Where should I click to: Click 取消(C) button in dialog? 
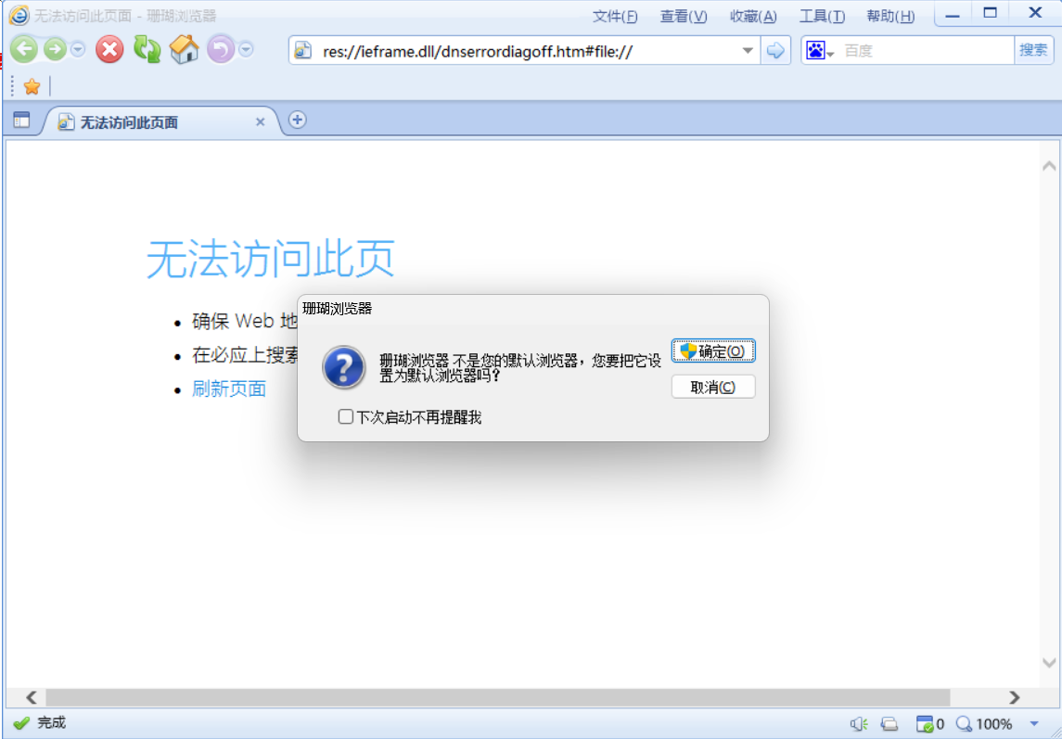pos(713,387)
